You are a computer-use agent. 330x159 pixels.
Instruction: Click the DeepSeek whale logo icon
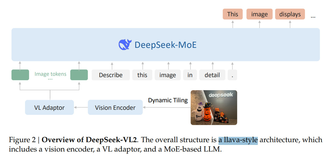click(x=125, y=44)
